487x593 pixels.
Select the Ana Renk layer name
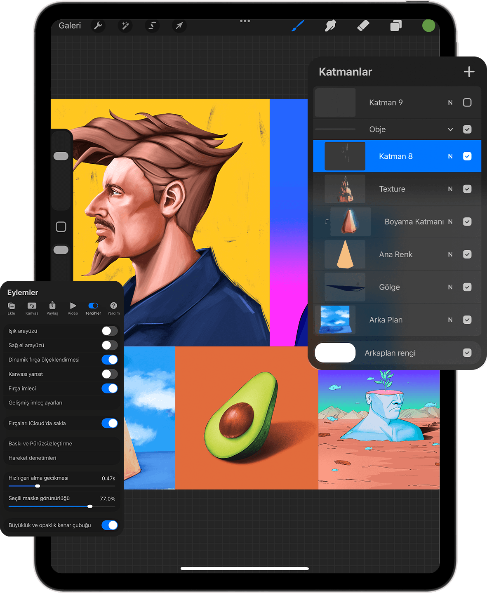[x=395, y=254]
